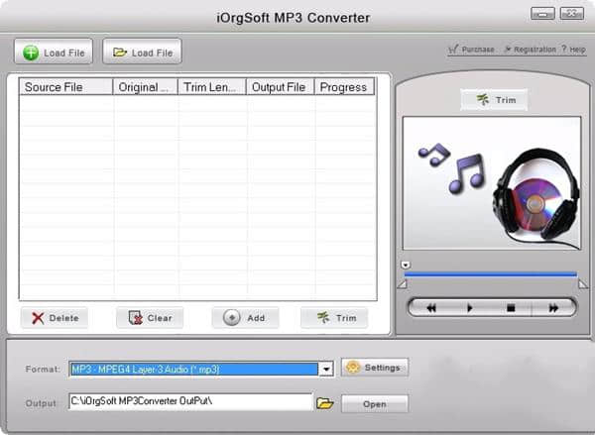595x435 pixels.
Task: Click the blue playback progress slider
Action: pos(491,274)
